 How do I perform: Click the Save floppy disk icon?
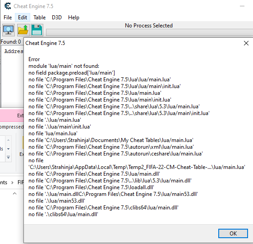click(37, 30)
